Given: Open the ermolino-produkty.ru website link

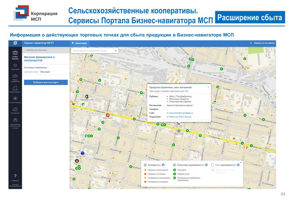Looking at the screenshot, I should 180,113.
